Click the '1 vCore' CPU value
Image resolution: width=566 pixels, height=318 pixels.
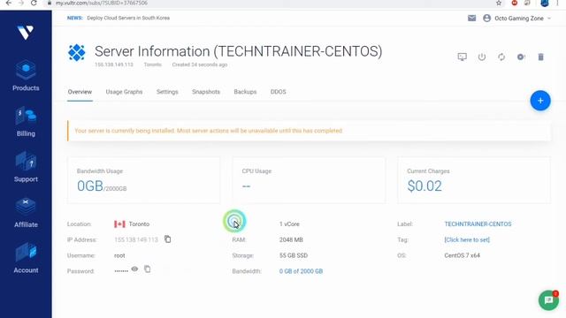[x=289, y=223]
